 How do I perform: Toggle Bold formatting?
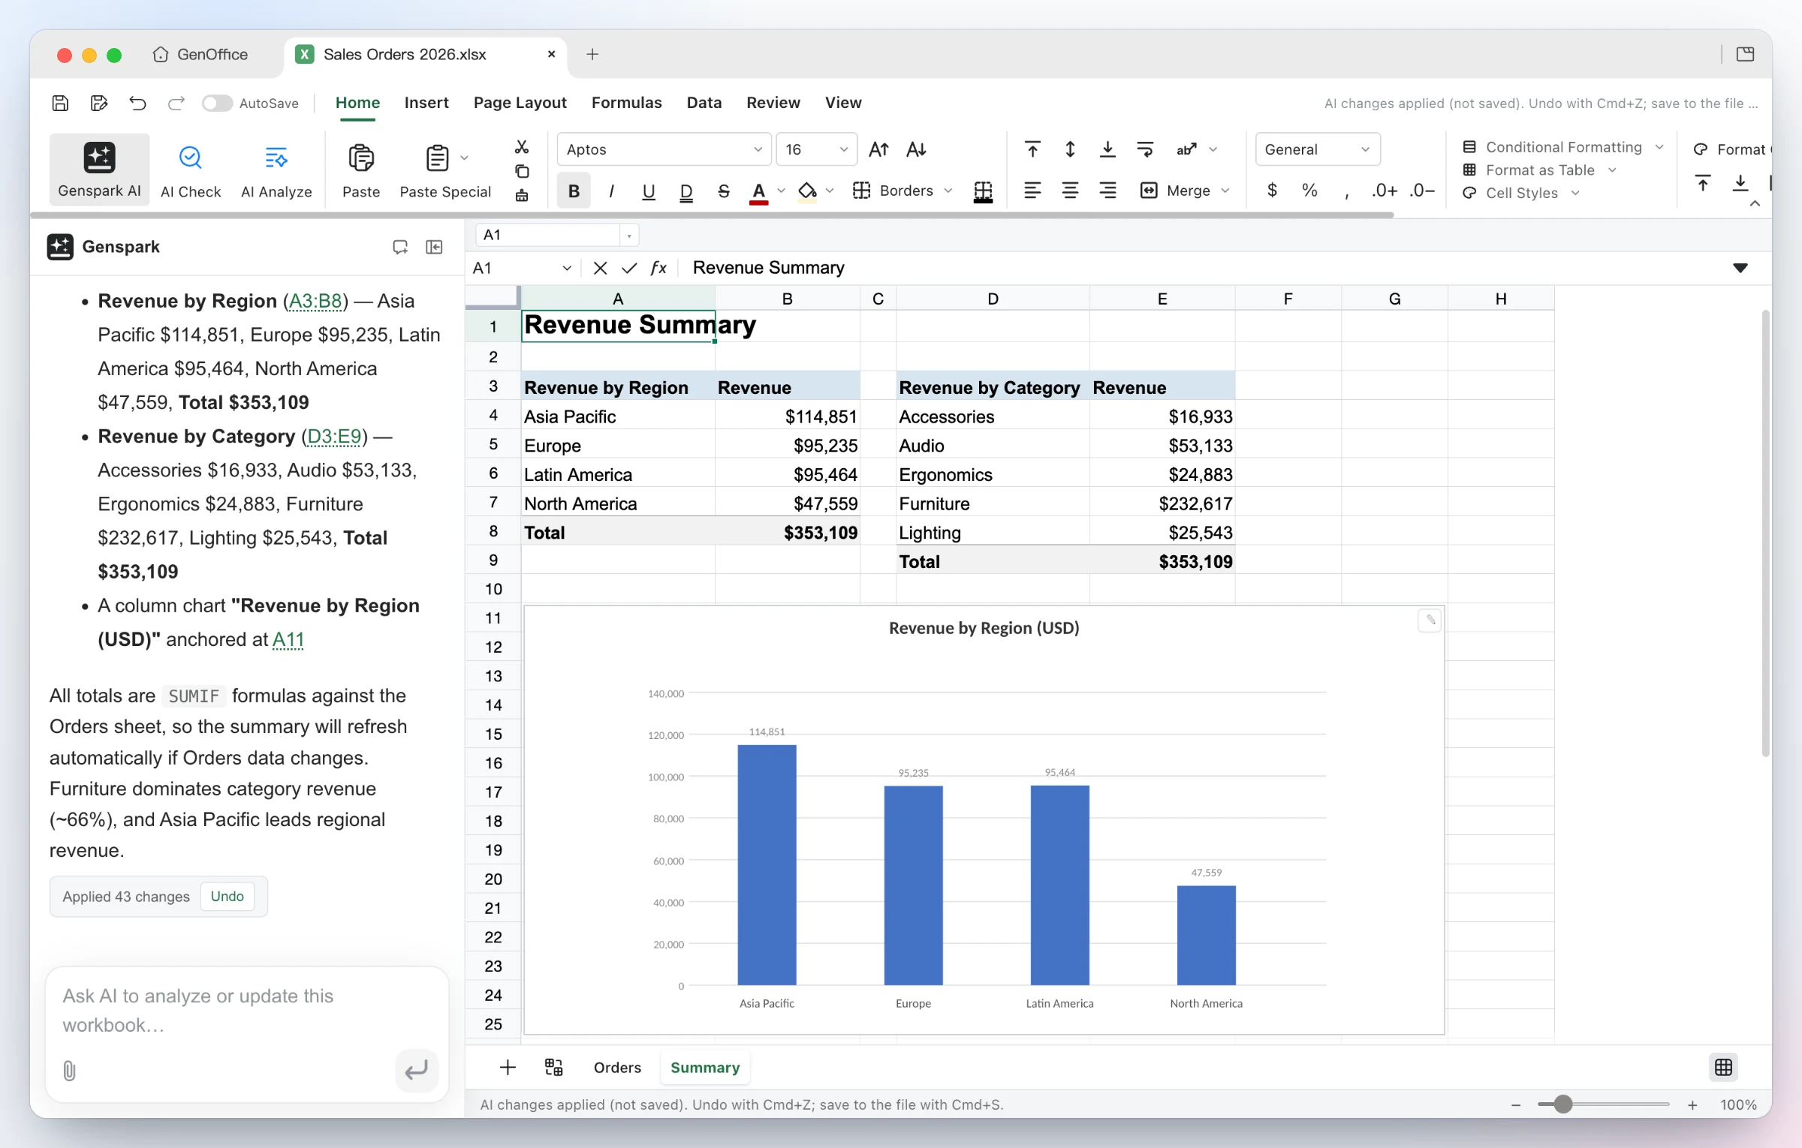[x=574, y=191]
